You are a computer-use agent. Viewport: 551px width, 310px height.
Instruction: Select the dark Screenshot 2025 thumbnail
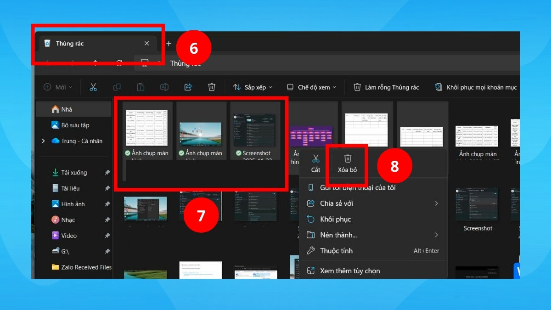(x=255, y=130)
